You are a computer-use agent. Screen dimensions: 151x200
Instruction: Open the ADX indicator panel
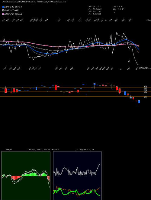pos(77,176)
